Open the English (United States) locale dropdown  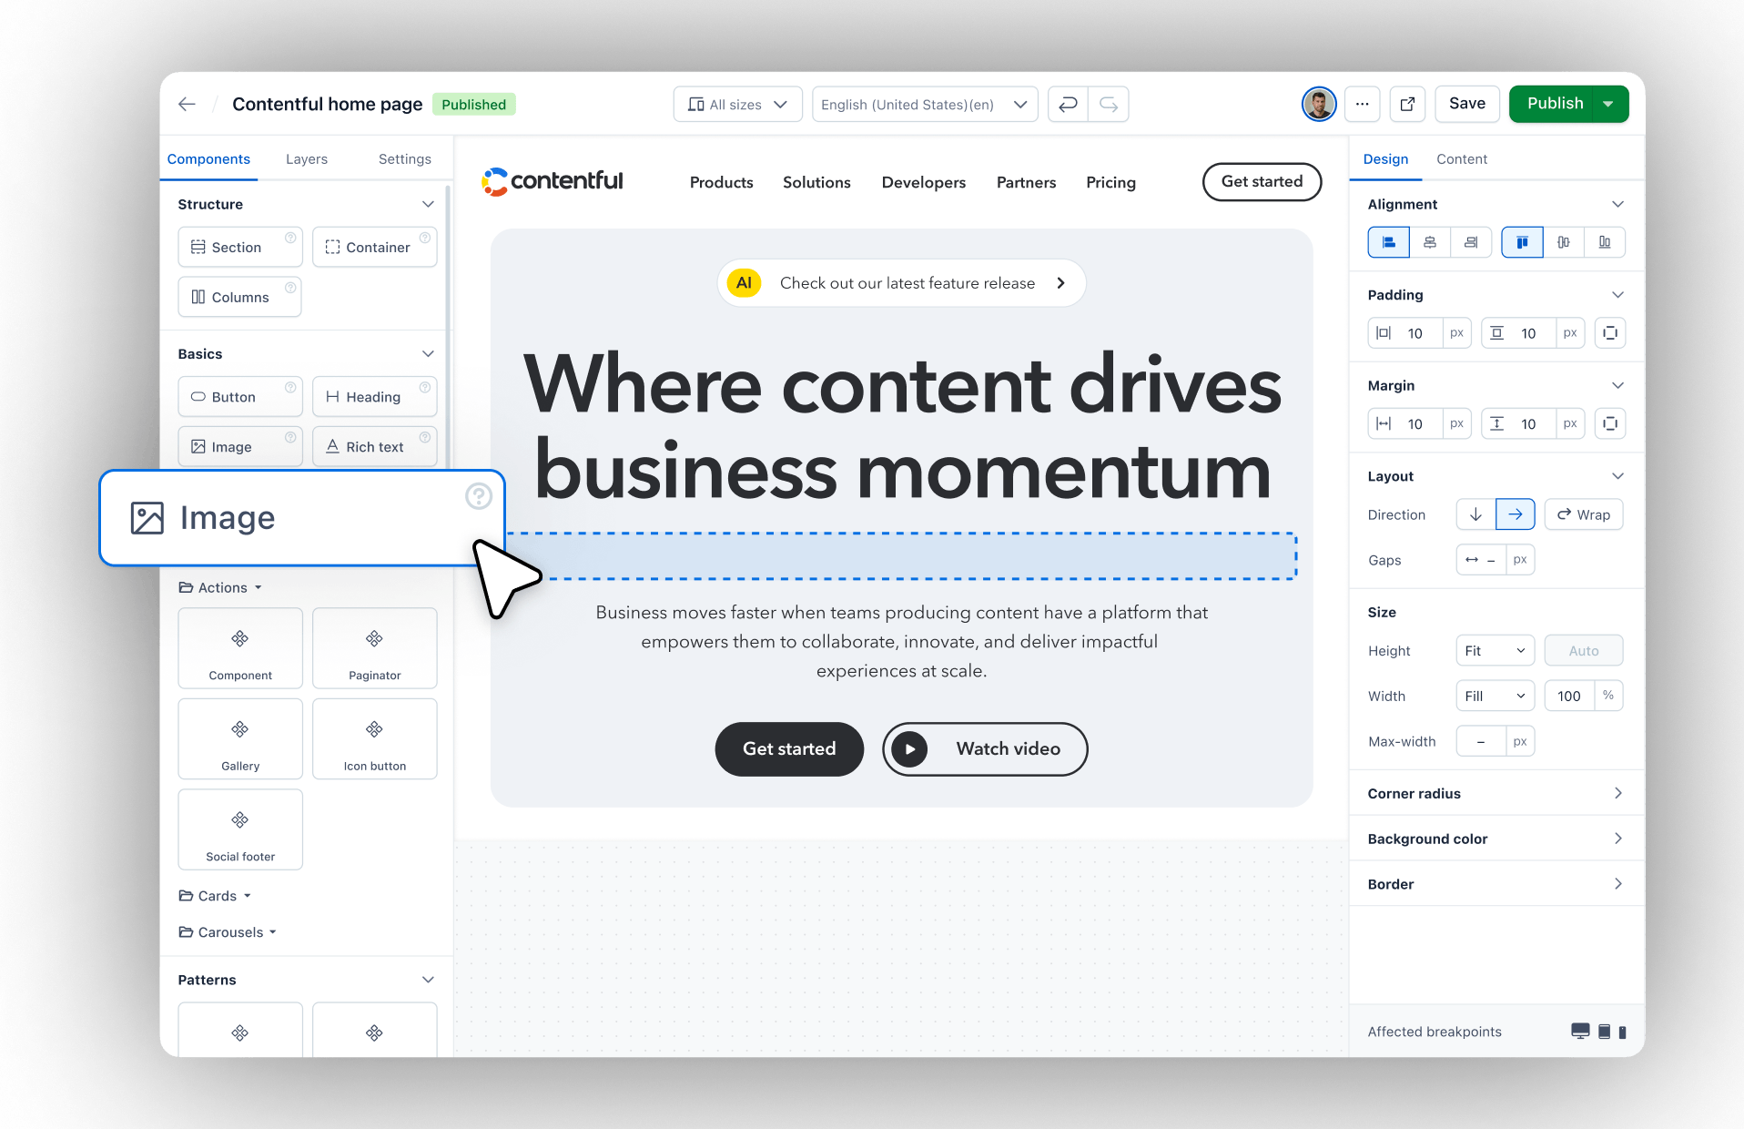[925, 104]
